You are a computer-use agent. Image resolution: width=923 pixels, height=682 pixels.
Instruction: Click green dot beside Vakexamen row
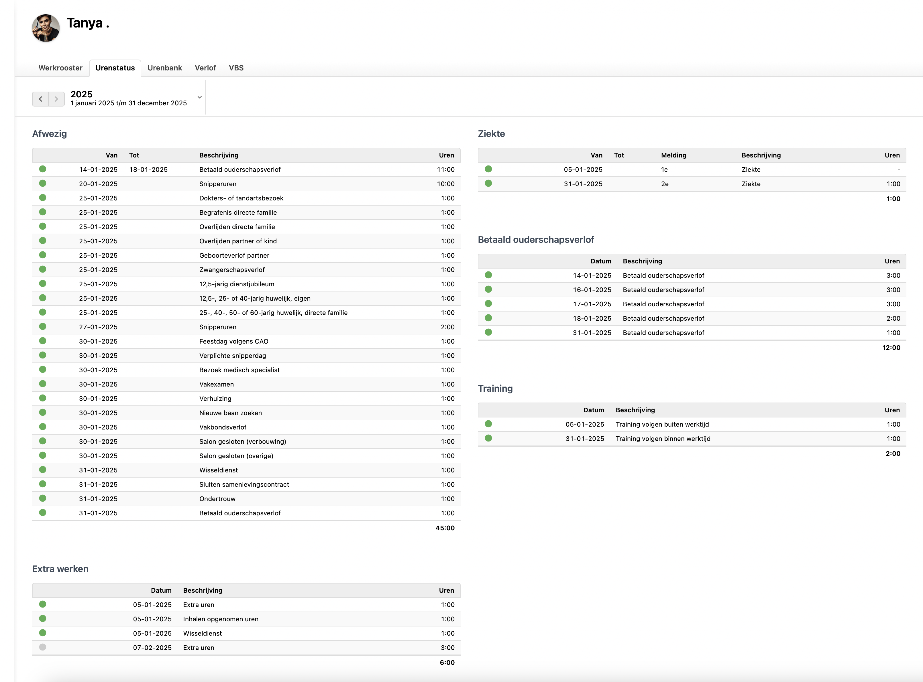click(42, 384)
